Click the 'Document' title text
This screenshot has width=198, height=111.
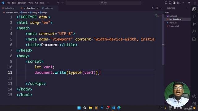pos(50,45)
